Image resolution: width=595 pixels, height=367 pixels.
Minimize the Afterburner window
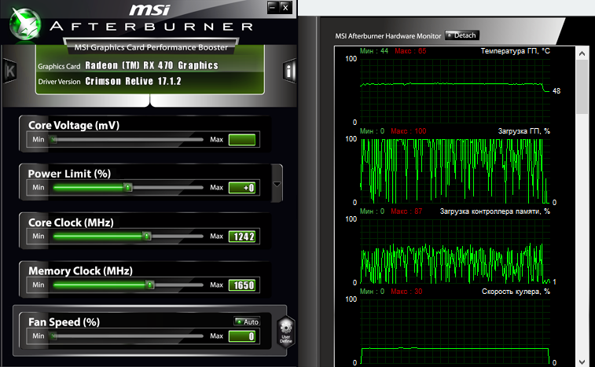pyautogui.click(x=273, y=7)
